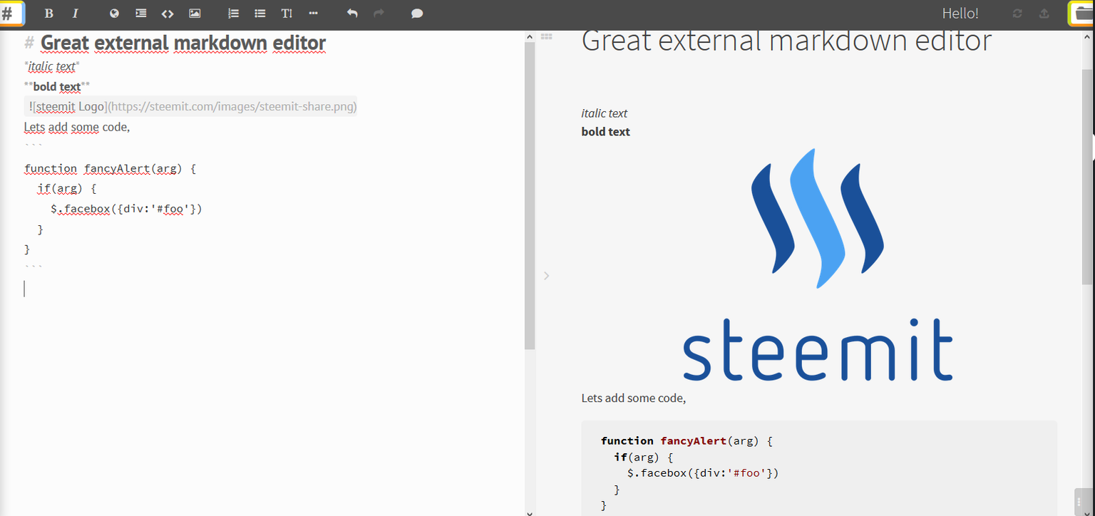Click "Lets add some code," in the preview

click(634, 398)
